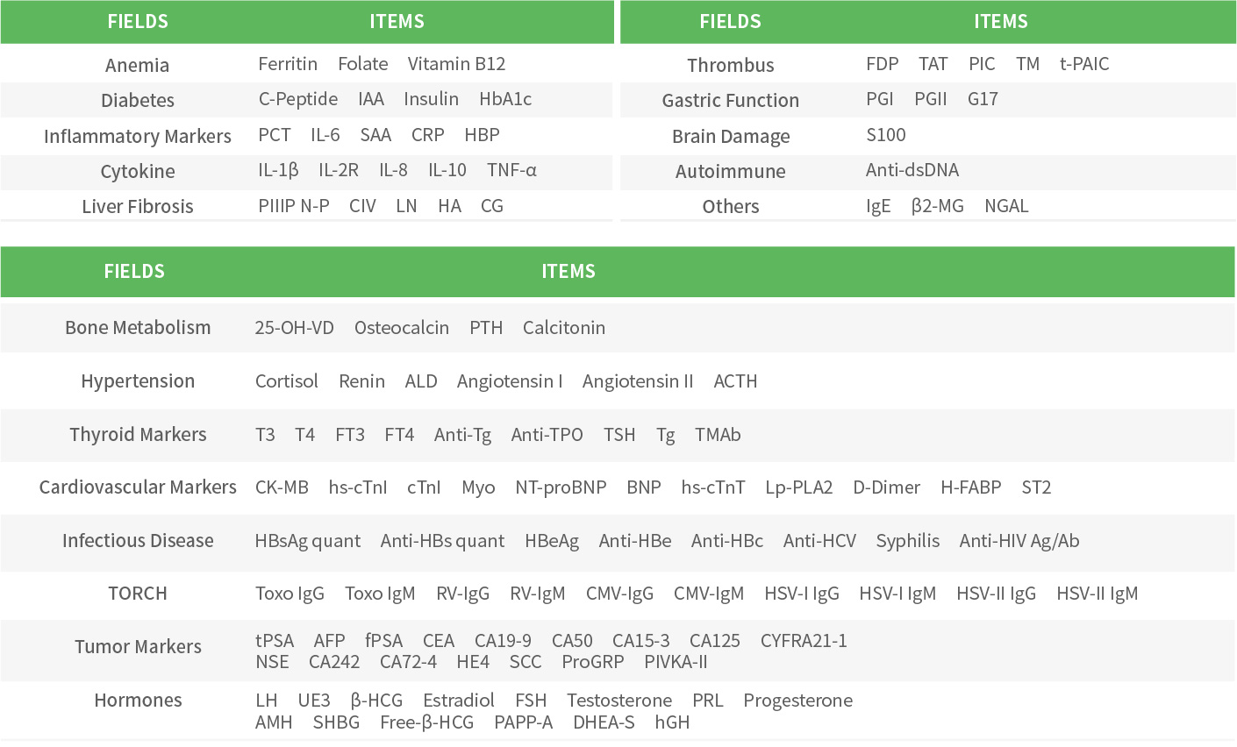The width and height of the screenshot is (1237, 747).
Task: Click the Anemia field label
Action: click(137, 65)
